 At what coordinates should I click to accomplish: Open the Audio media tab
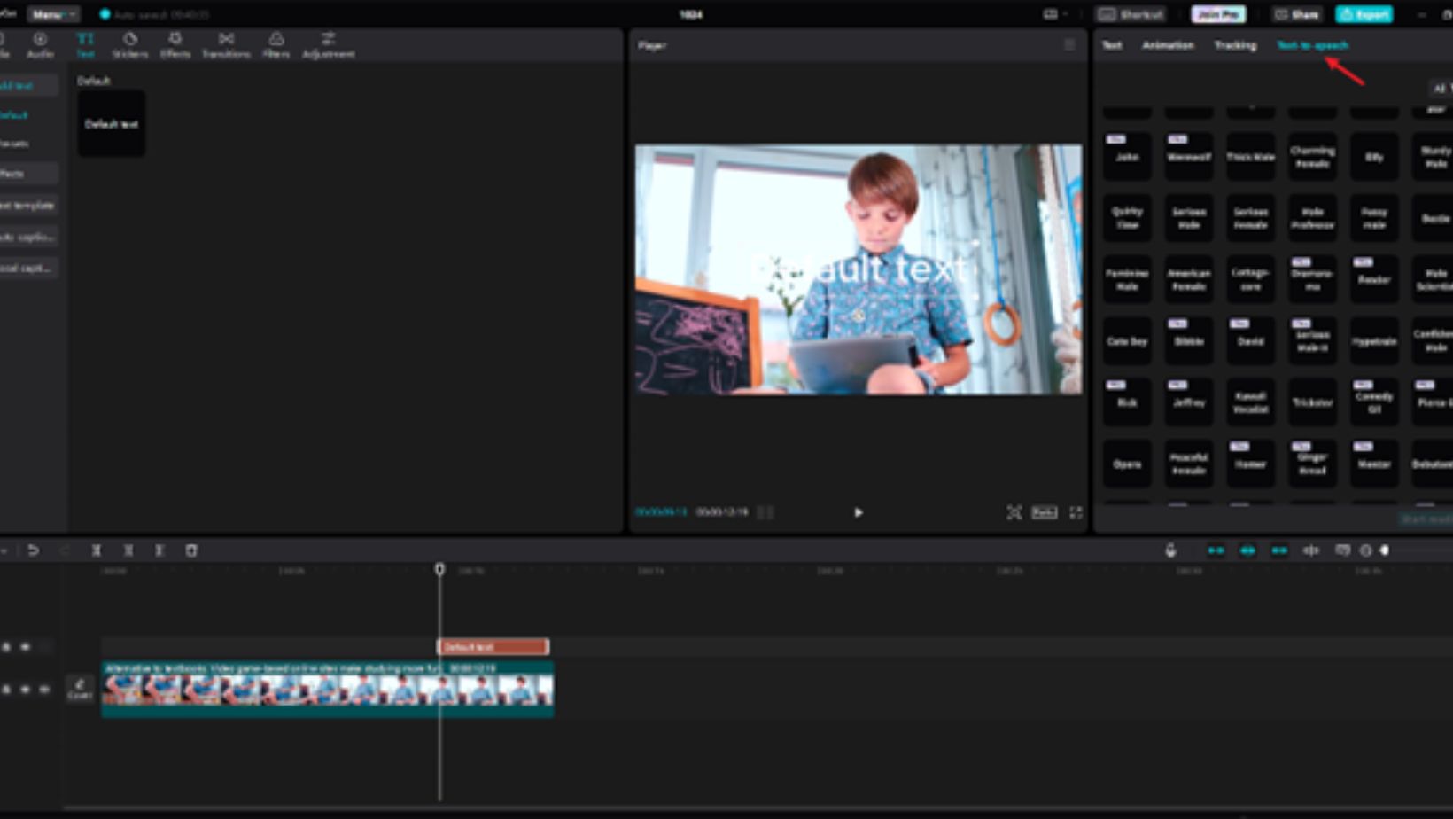(40, 45)
